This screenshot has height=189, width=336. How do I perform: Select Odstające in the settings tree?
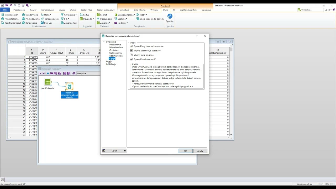point(114,50)
